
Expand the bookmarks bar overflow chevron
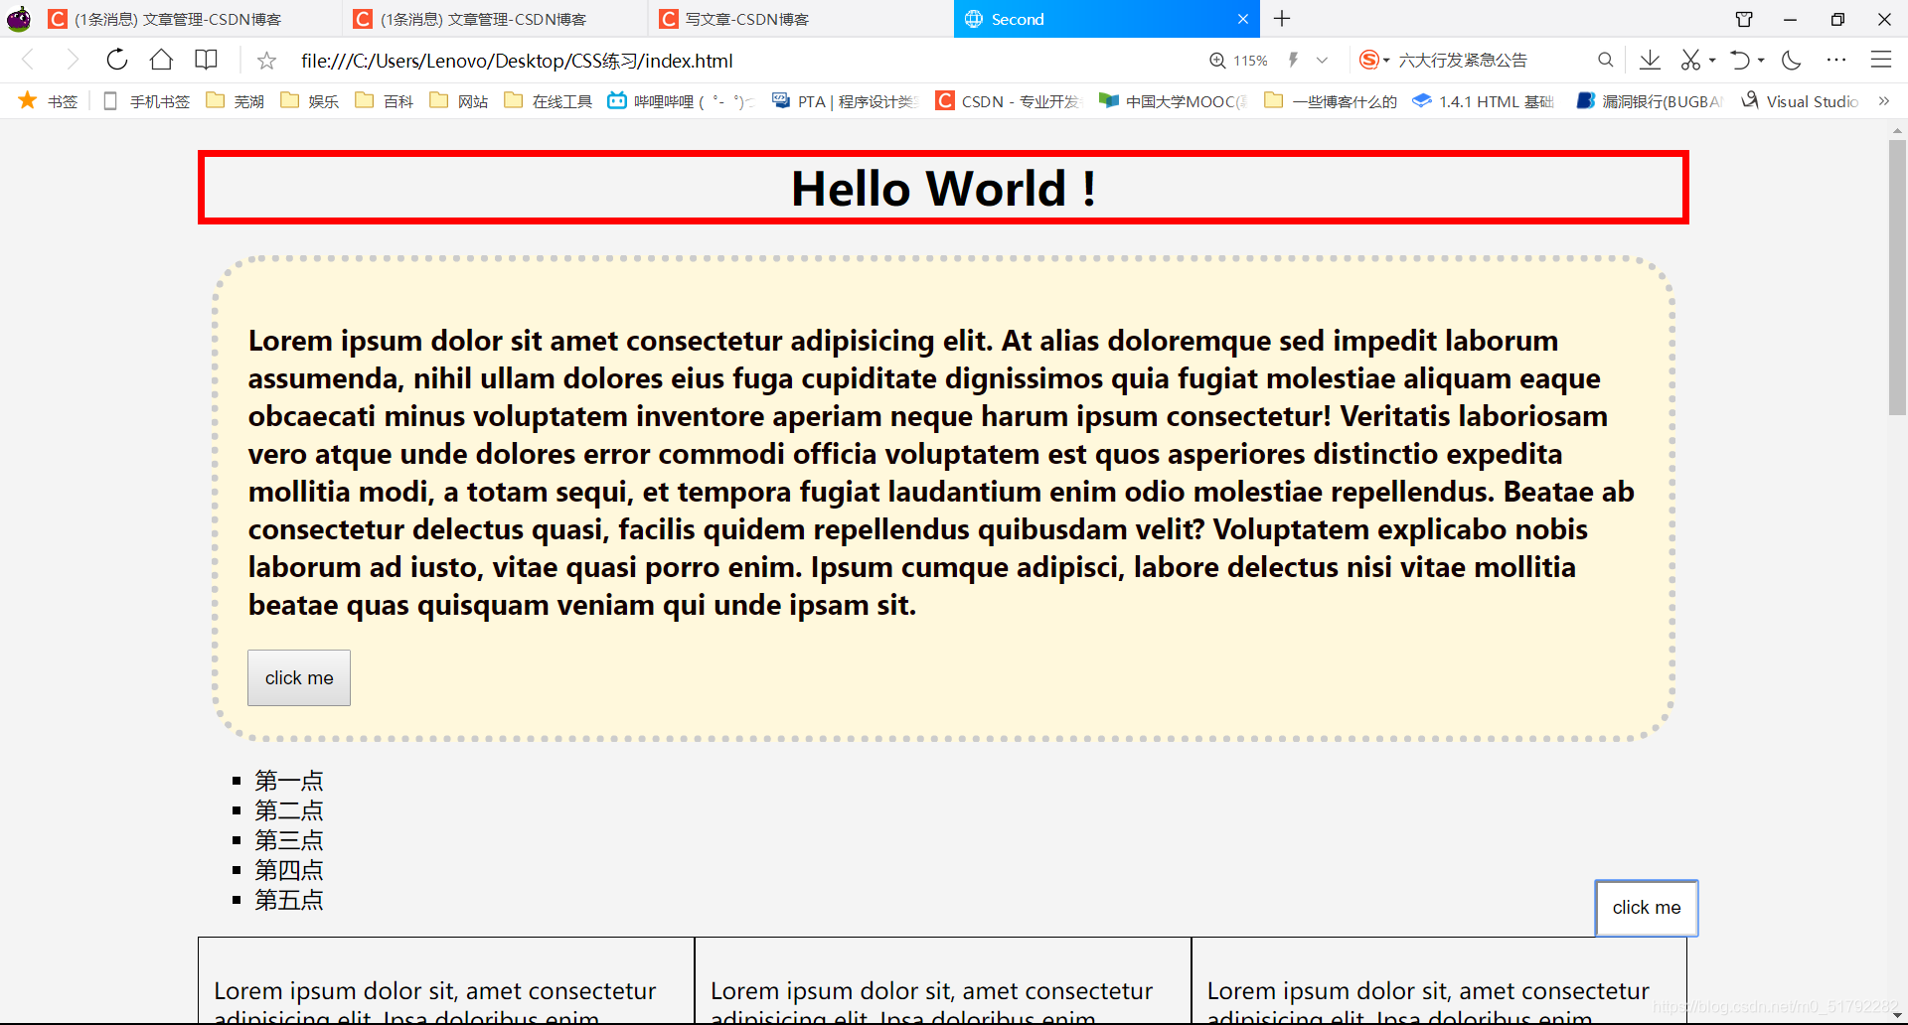[1883, 101]
